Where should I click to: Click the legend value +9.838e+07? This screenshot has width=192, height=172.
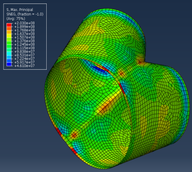[24, 51]
